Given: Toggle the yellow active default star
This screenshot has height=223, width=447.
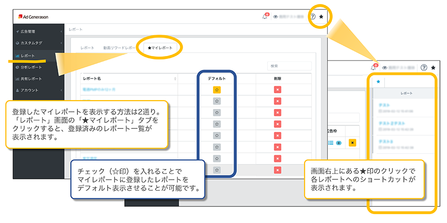Looking at the screenshot, I should 217,90.
